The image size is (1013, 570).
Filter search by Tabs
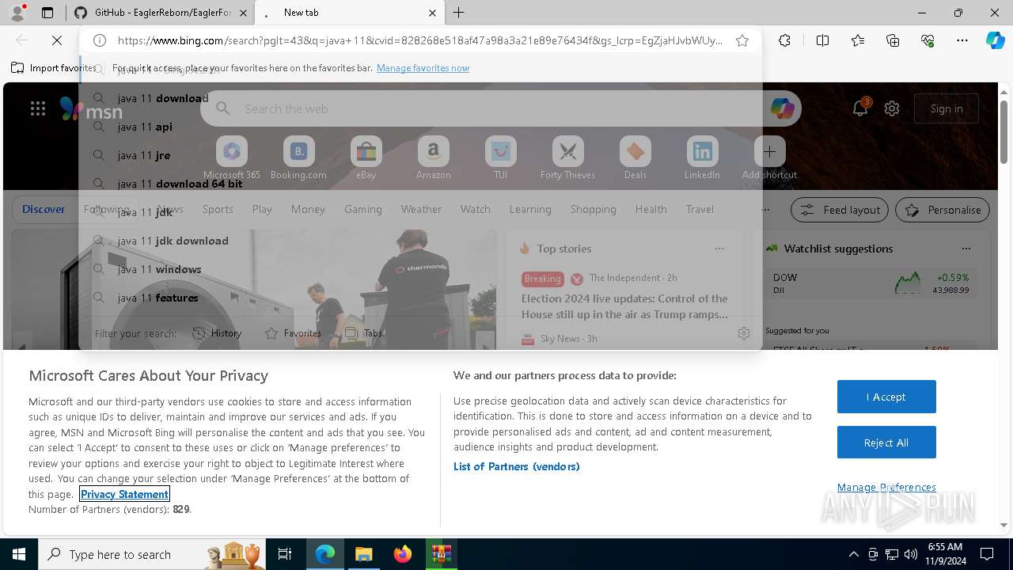click(x=364, y=333)
